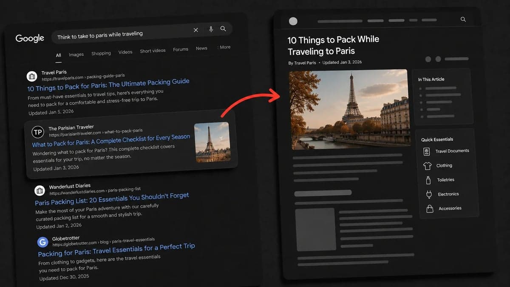Image resolution: width=510 pixels, height=287 pixels.
Task: Click the travelparis.com packing-guide-paris URL
Action: coord(83,77)
